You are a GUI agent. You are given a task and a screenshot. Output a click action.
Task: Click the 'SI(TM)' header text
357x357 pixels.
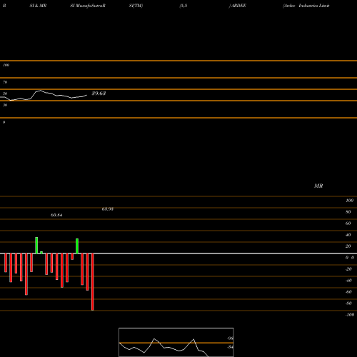click(136, 6)
